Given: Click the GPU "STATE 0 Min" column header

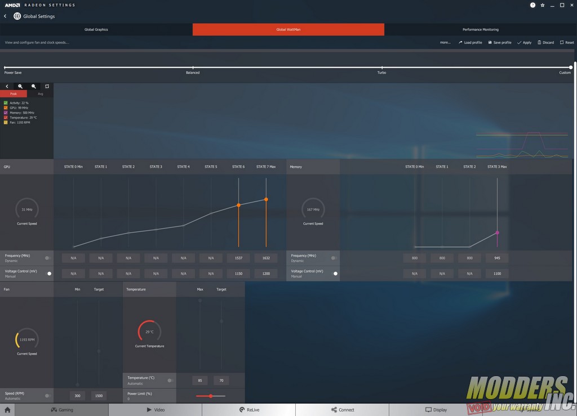Looking at the screenshot, I should [x=73, y=167].
